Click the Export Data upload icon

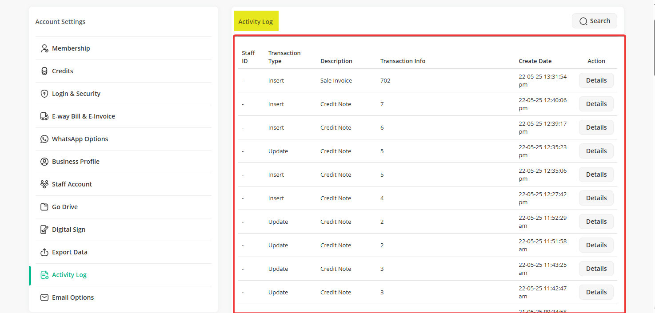pyautogui.click(x=44, y=252)
